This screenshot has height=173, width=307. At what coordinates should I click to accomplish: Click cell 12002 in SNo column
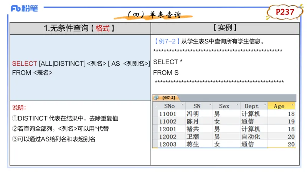tap(172, 136)
